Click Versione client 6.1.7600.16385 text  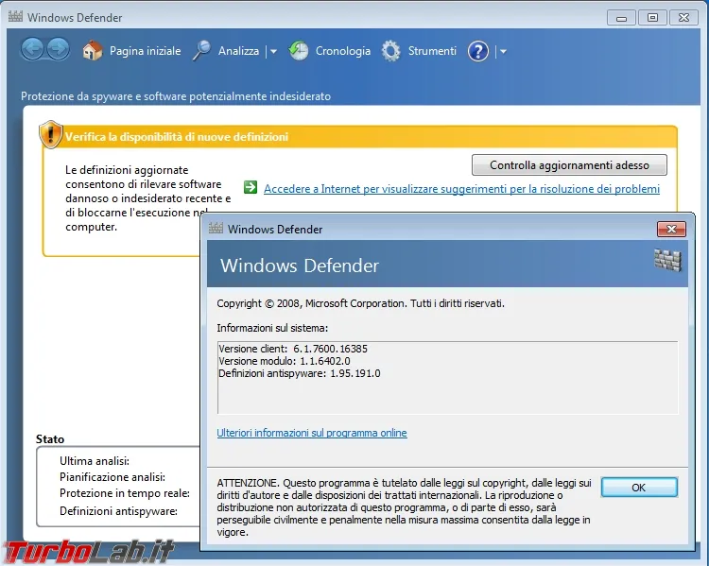293,349
